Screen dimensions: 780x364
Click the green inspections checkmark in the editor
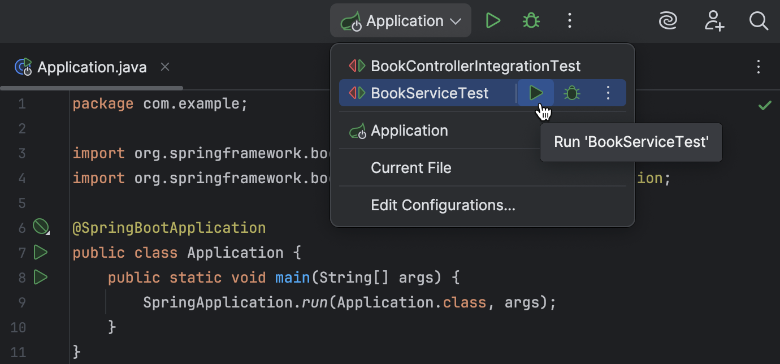tap(765, 105)
